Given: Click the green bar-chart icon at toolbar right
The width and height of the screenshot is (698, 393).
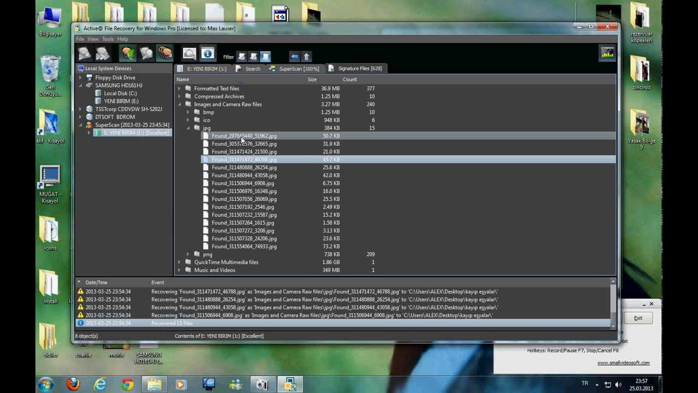Looking at the screenshot, I should [x=607, y=53].
